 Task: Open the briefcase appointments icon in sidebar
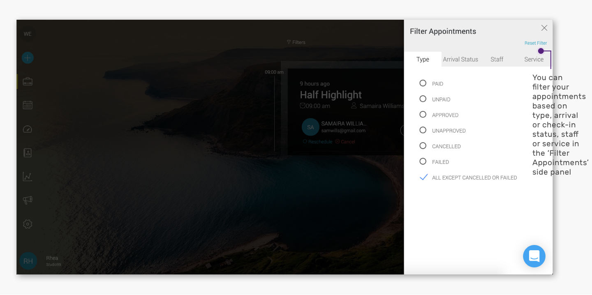[x=28, y=81]
